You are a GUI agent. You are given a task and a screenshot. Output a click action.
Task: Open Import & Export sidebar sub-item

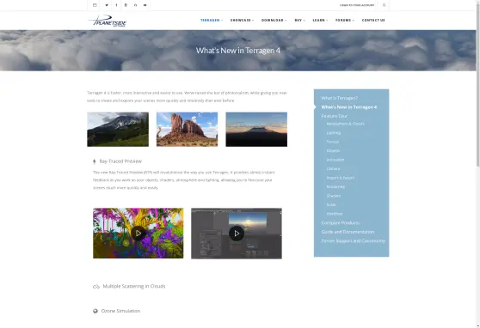coord(340,178)
